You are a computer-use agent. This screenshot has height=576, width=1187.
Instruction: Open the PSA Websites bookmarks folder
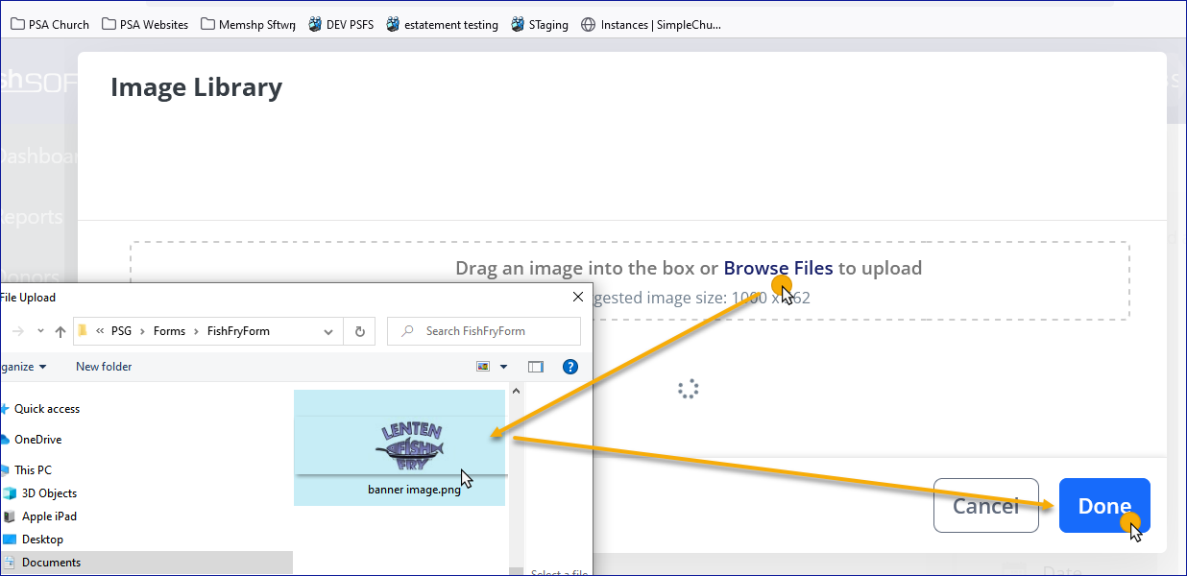pyautogui.click(x=145, y=25)
